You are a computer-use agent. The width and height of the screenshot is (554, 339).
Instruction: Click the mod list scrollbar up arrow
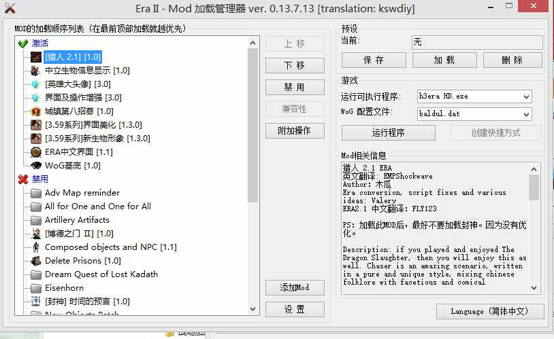252,43
